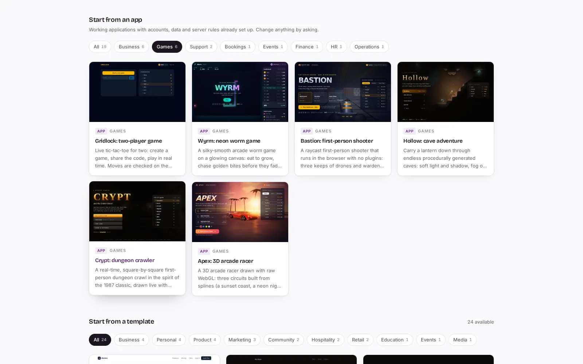Show Operations apps
Image resolution: width=583 pixels, height=364 pixels.
(x=369, y=47)
